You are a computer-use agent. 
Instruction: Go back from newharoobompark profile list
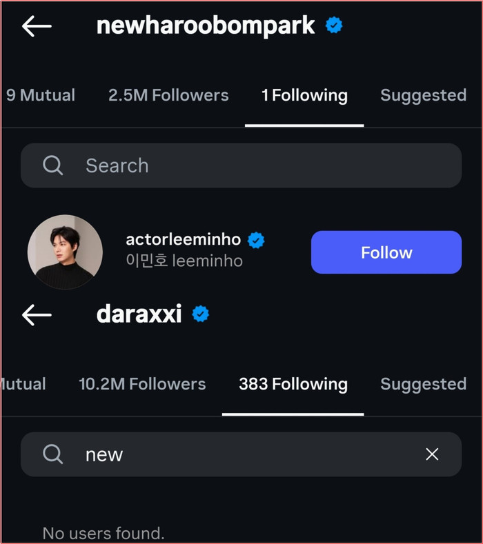37,26
